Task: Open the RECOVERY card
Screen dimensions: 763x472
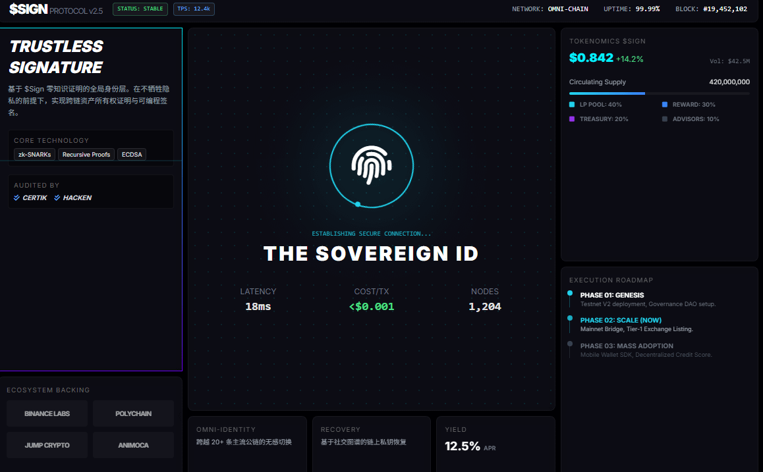Action: [371, 444]
